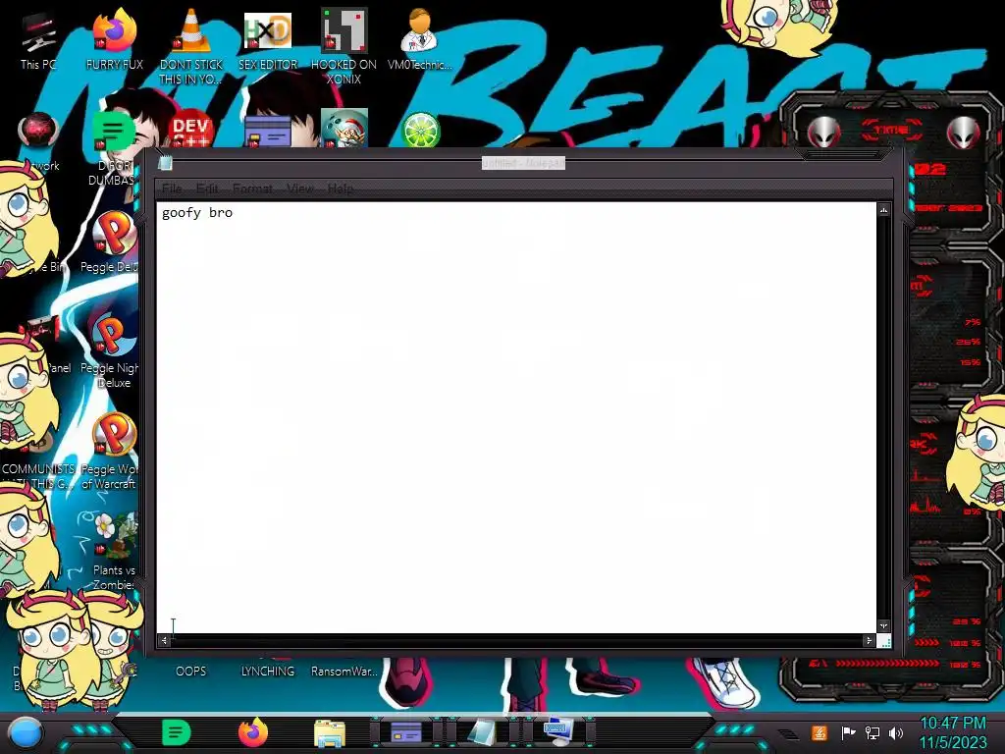The image size is (1005, 754).
Task: Select the VLC cone desktop icon
Action: click(x=191, y=46)
